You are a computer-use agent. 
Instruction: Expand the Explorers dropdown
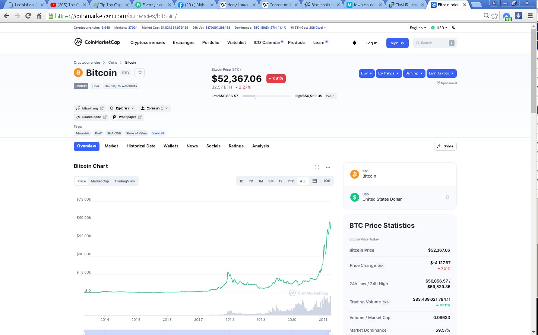(x=122, y=108)
